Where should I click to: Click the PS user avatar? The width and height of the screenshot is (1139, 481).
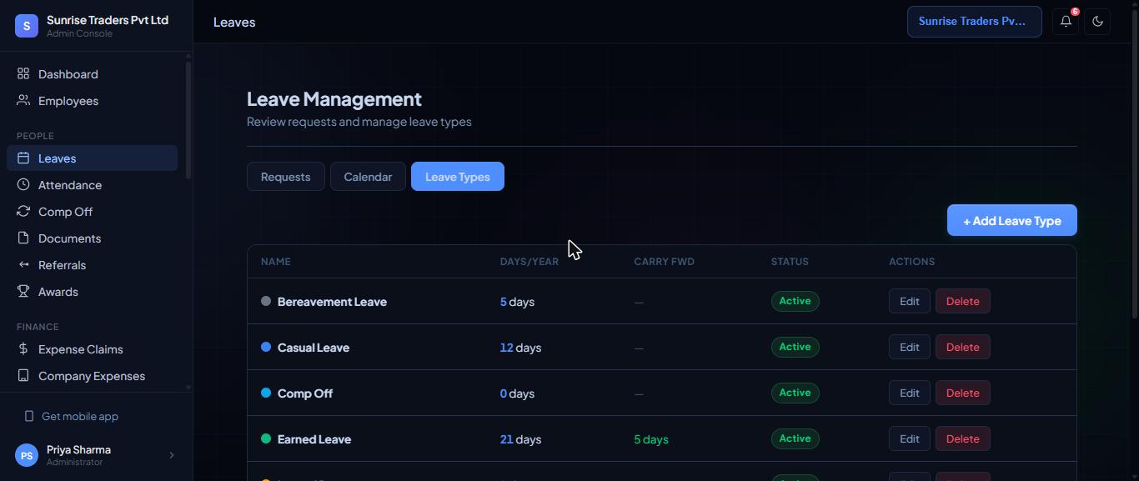tap(27, 455)
